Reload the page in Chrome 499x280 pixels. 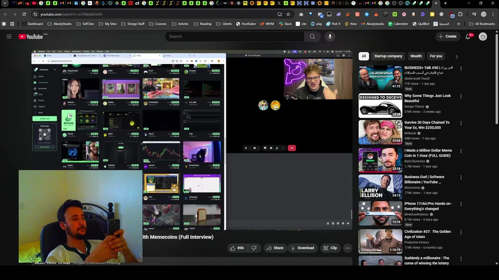tap(24, 14)
